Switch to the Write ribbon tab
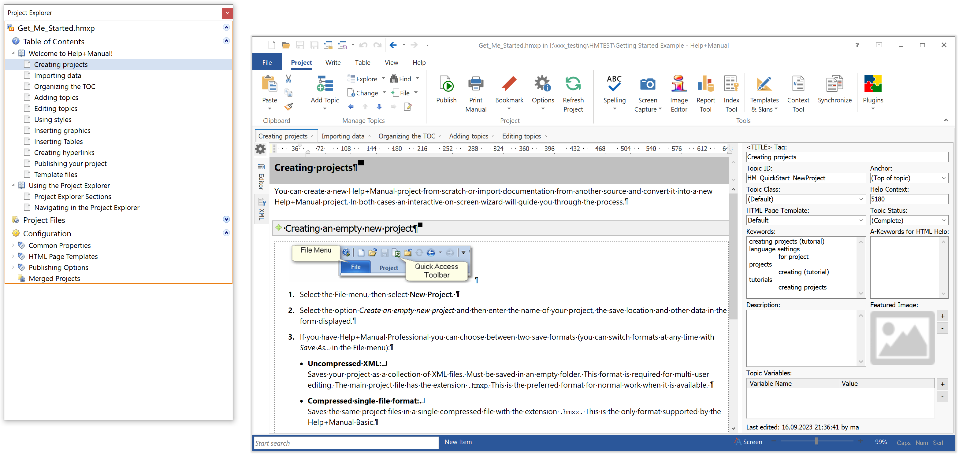Screen dimensions: 959x457 (333, 62)
